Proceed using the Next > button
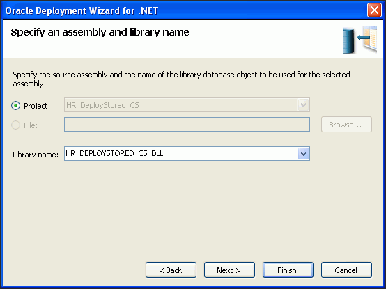The width and height of the screenshot is (386, 289). [x=229, y=270]
